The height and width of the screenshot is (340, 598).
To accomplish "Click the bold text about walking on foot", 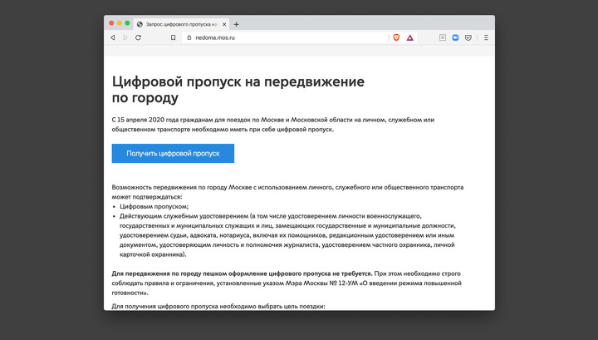I will point(242,273).
